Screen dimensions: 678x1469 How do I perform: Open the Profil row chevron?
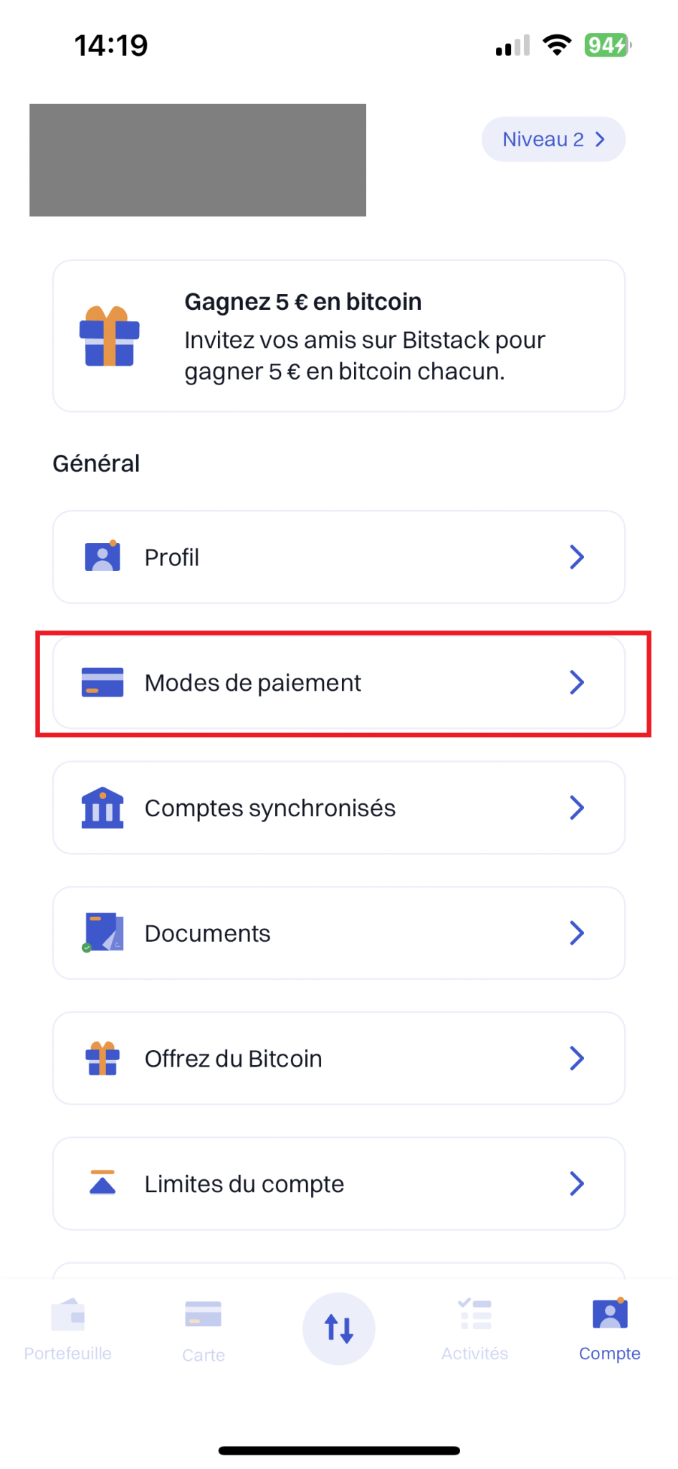[x=577, y=557]
